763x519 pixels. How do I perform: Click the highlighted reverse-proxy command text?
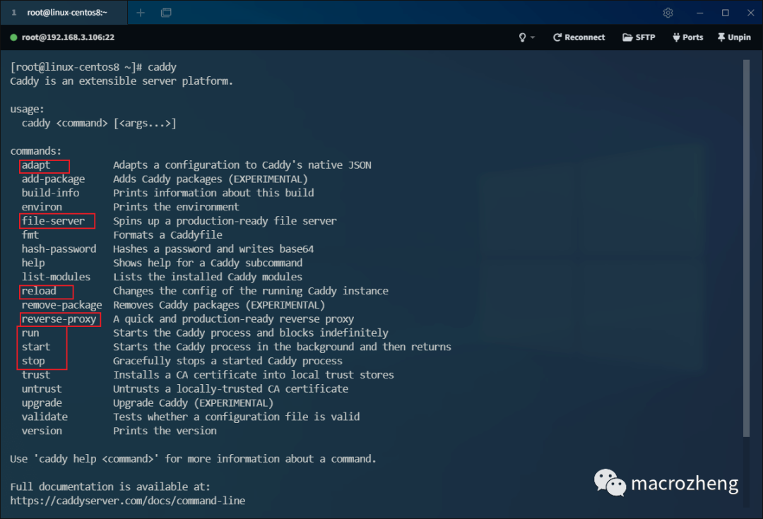(60, 318)
